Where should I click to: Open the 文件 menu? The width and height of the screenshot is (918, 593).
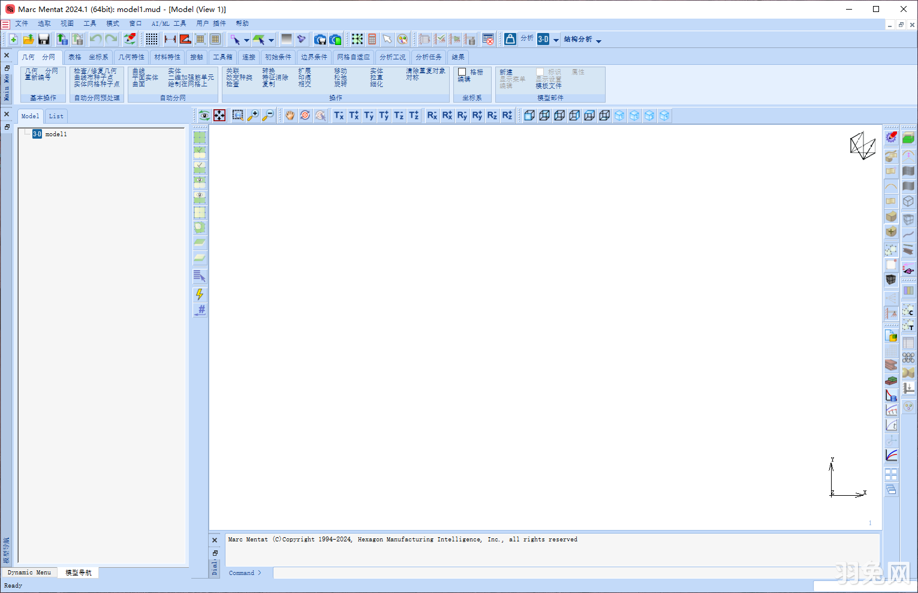pos(22,23)
